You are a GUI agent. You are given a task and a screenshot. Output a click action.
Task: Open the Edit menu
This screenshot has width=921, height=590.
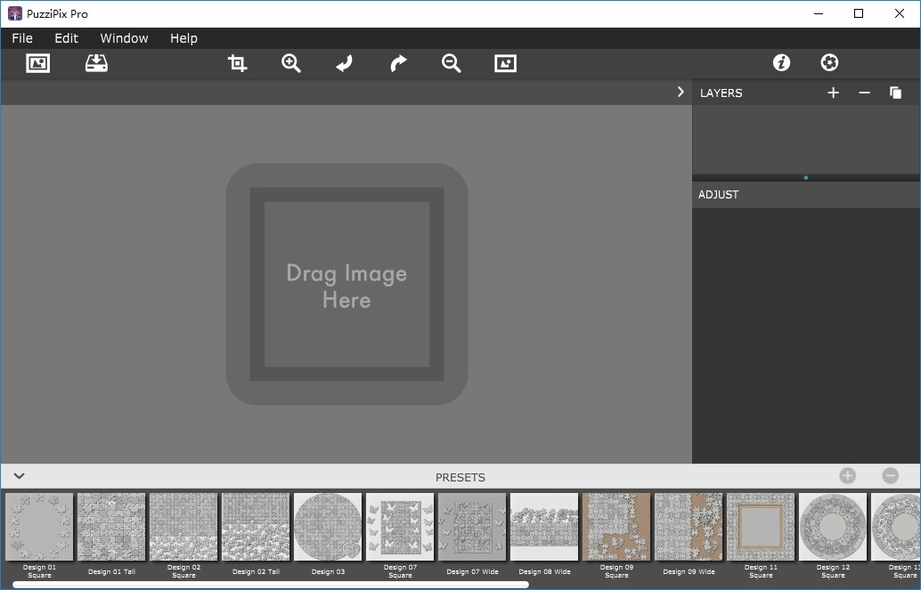67,38
